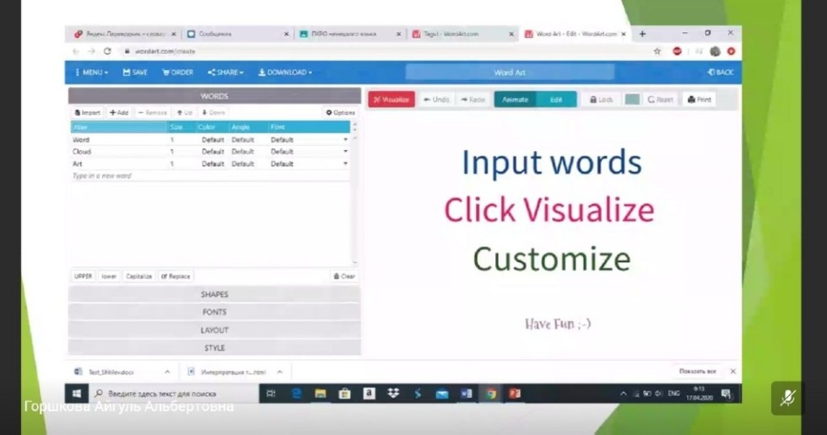Click the red Visualize button
This screenshot has height=435, width=827.
click(392, 99)
